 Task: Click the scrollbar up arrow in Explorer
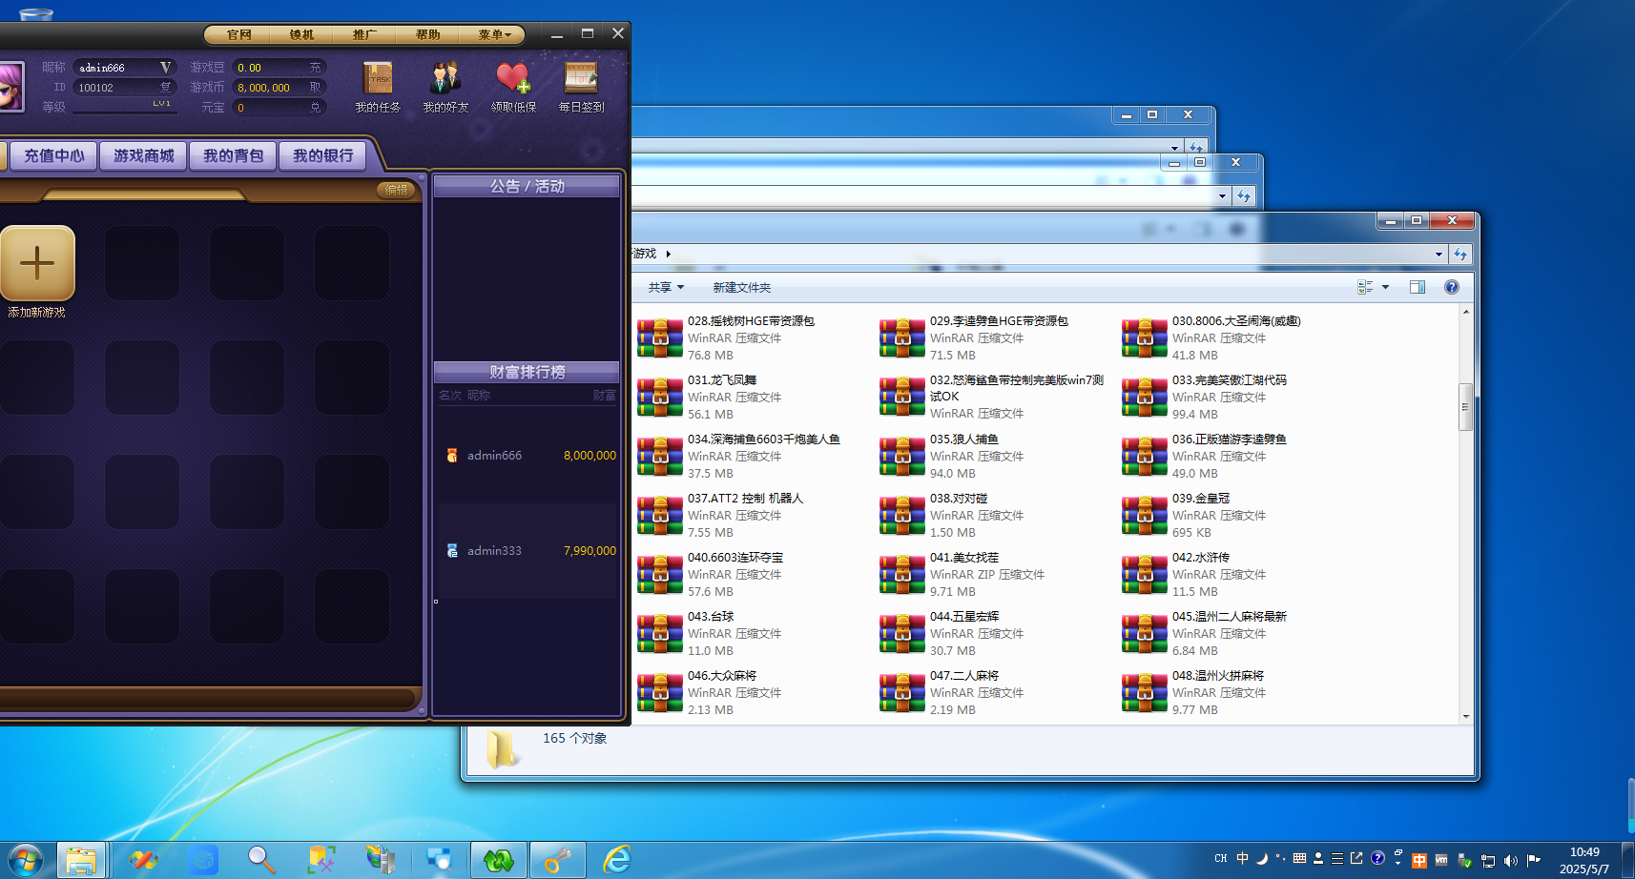pyautogui.click(x=1465, y=312)
